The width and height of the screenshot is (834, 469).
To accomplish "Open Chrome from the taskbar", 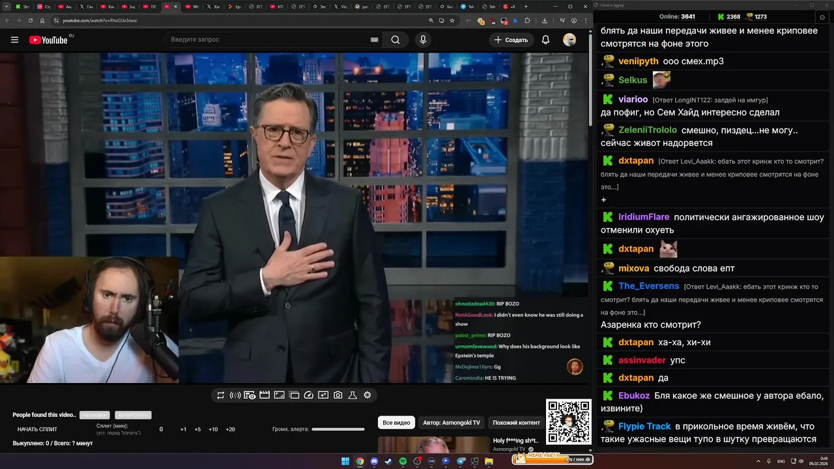I will 360,461.
